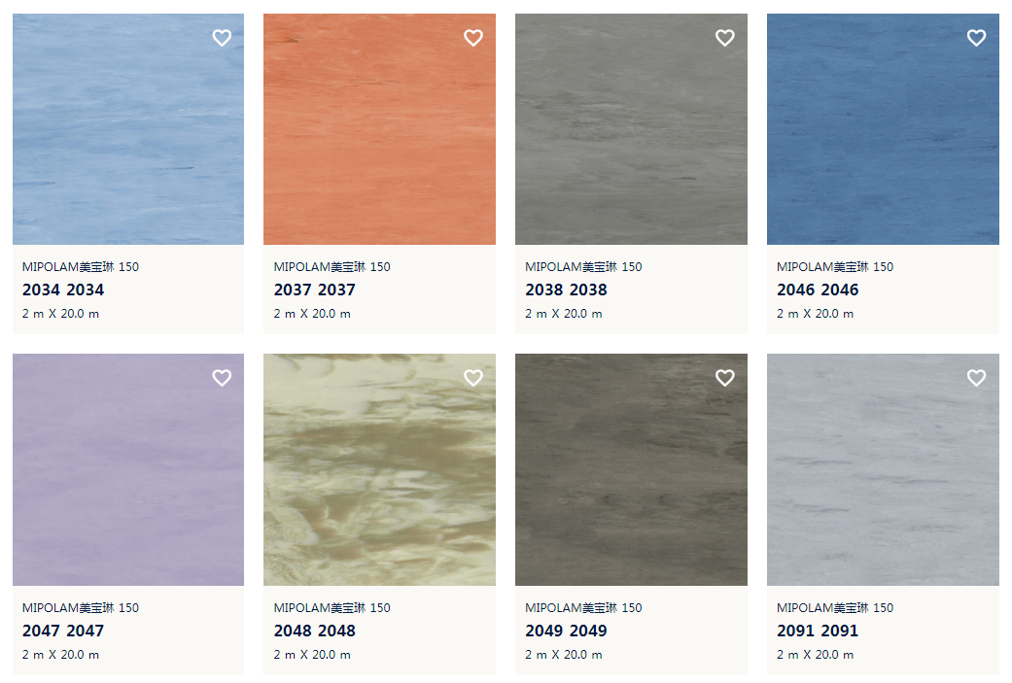Image resolution: width=1012 pixels, height=683 pixels.
Task: Click MIPOLAM 150 label above 2048
Action: [x=332, y=607]
